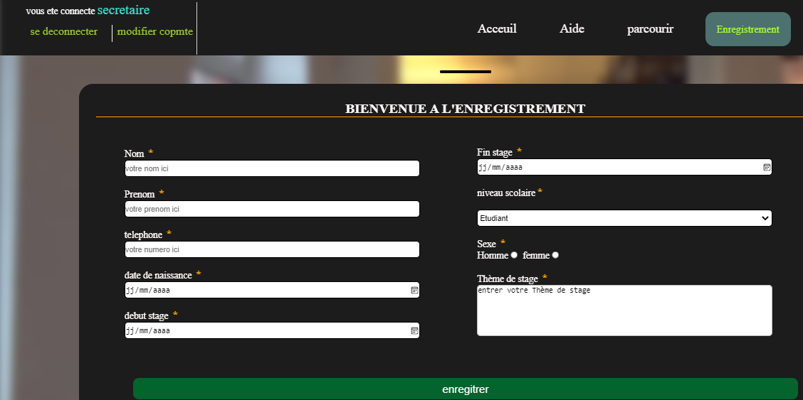Open calendar picker for date de naissance

[x=414, y=290]
